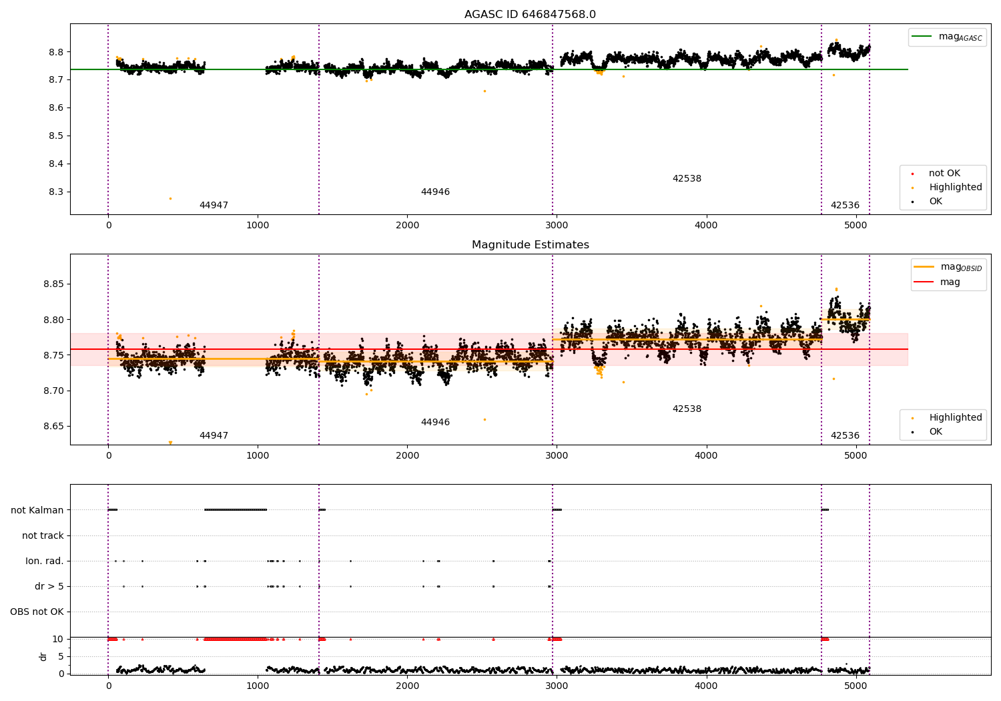Click the 'OBS not OK' row label
This screenshot has height=701, width=1001.
[37, 612]
